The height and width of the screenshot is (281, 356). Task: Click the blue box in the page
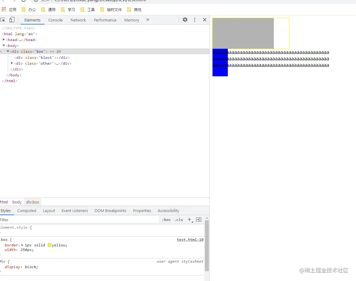(x=220, y=63)
